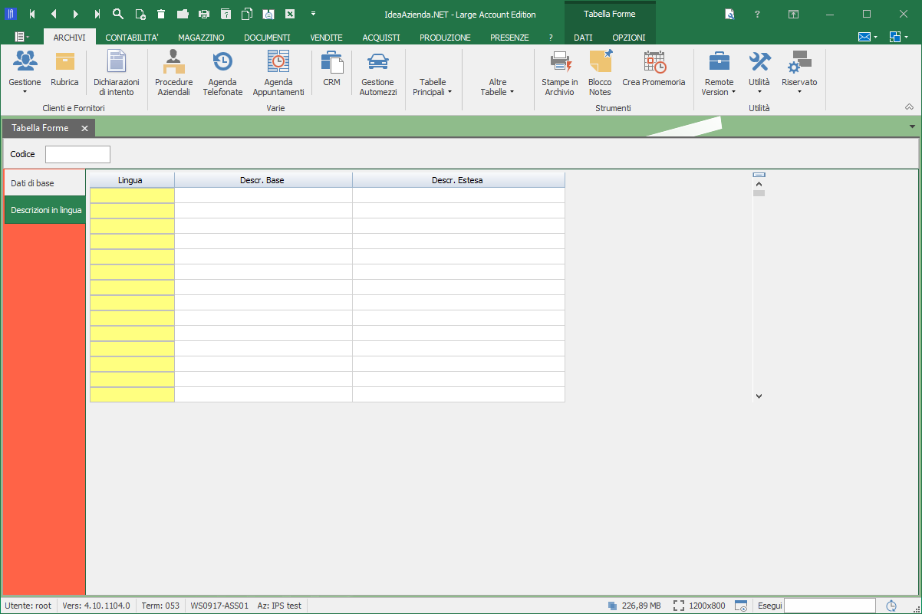922x614 pixels.
Task: Open the DOCUMENTI ribbon tab
Action: pyautogui.click(x=267, y=38)
